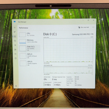Viewport: 109px width, 109px height.
Task: Click the Disk active time graph
Action: point(68,50)
